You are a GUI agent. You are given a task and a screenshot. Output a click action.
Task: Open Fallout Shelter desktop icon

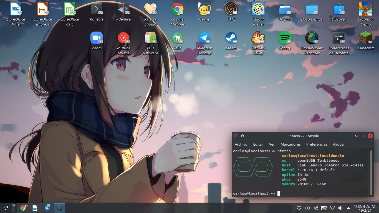258,9
